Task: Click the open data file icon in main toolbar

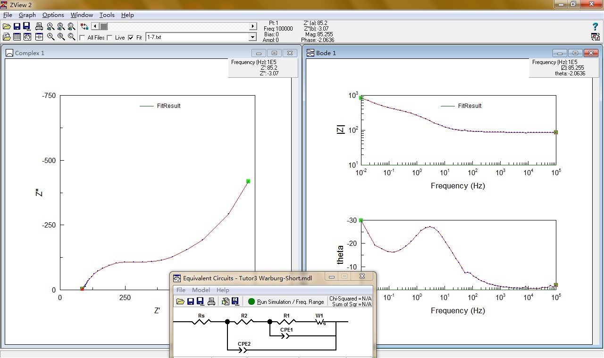Action: pyautogui.click(x=7, y=26)
